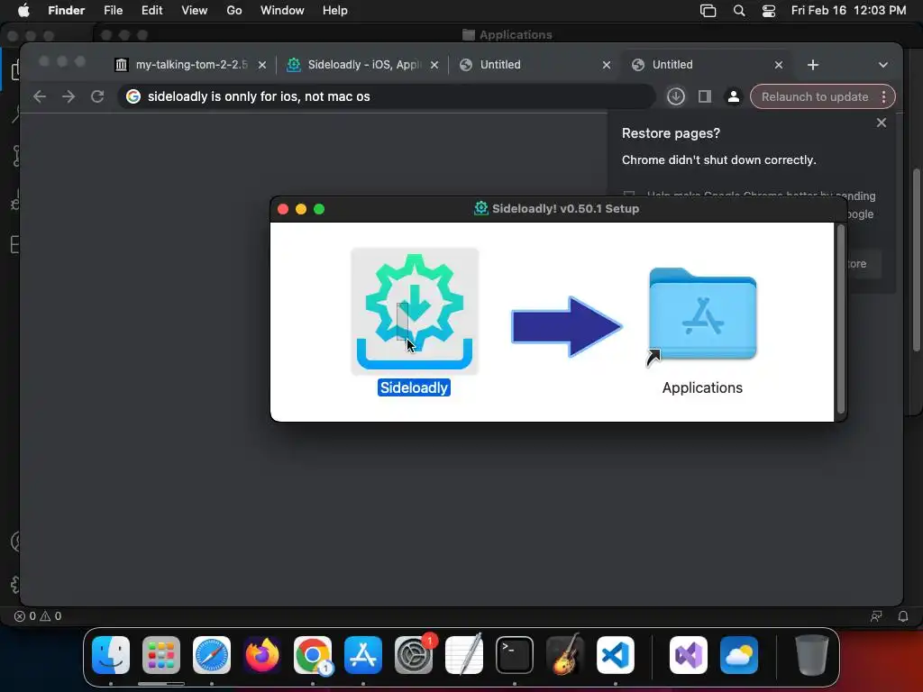Screen dimensions: 923x692
Task: Open weather cloud app in Dock
Action: click(739, 655)
